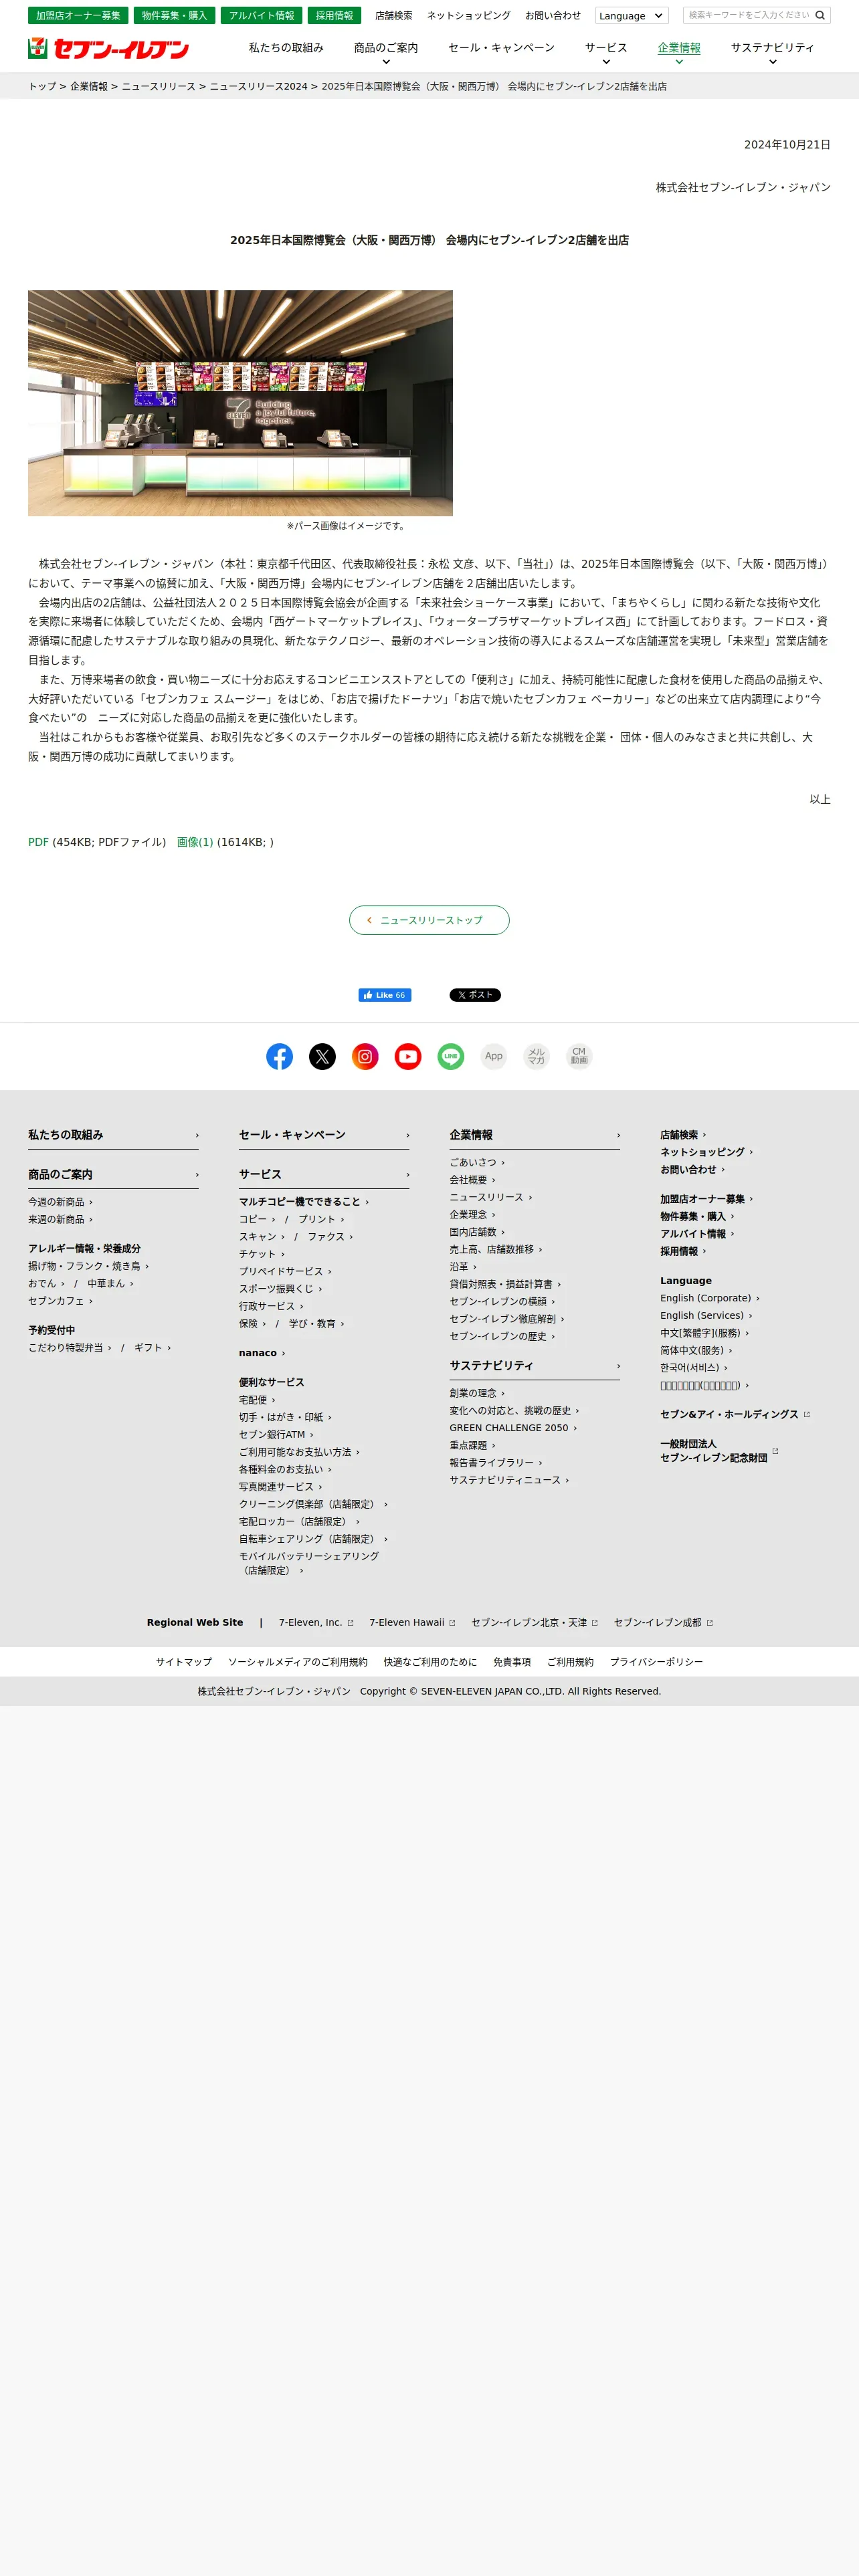Open the X (Twitter) social icon
This screenshot has height=2576, width=859.
pos(322,1056)
